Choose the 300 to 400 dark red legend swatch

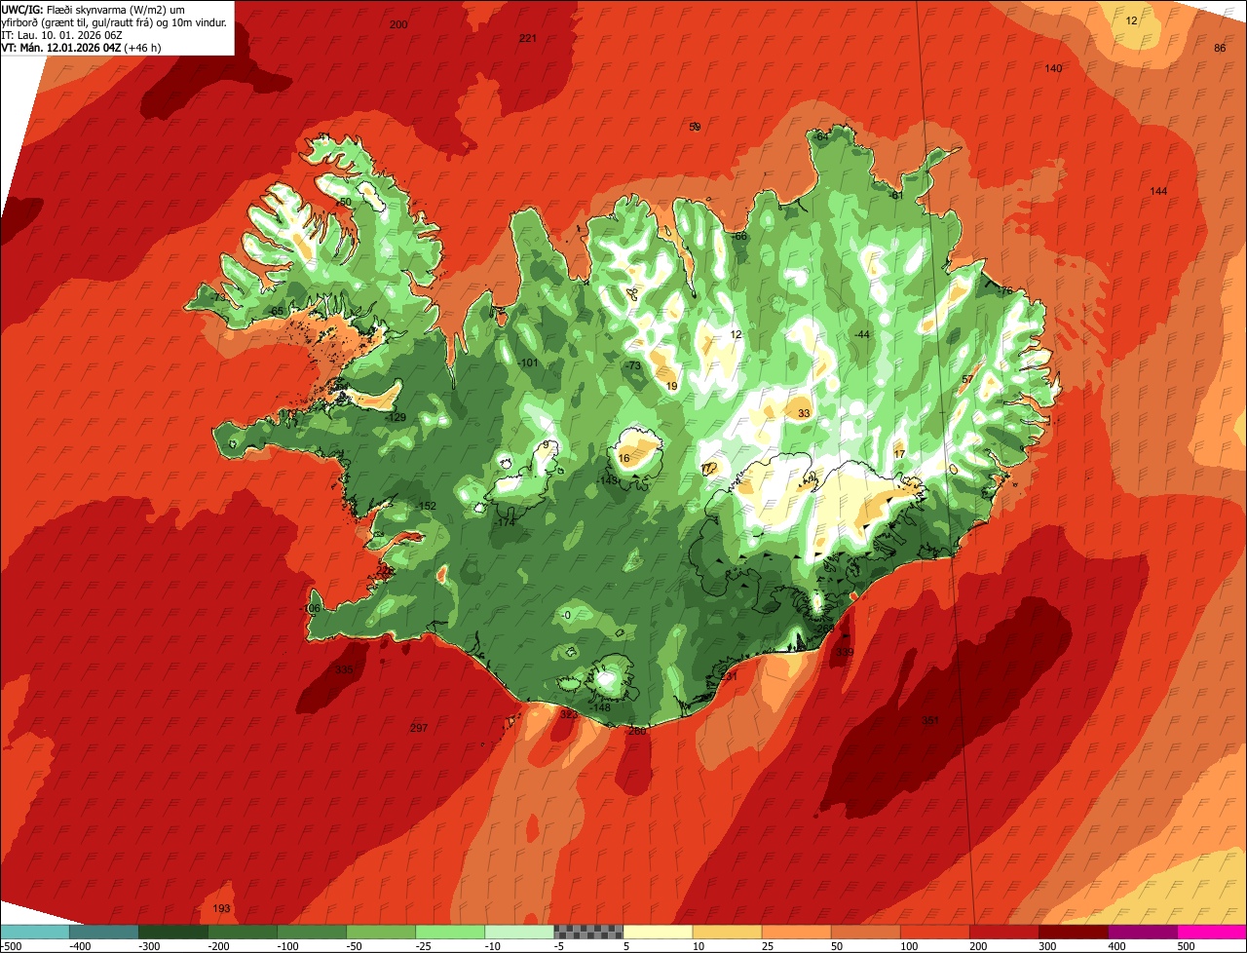[1073, 932]
